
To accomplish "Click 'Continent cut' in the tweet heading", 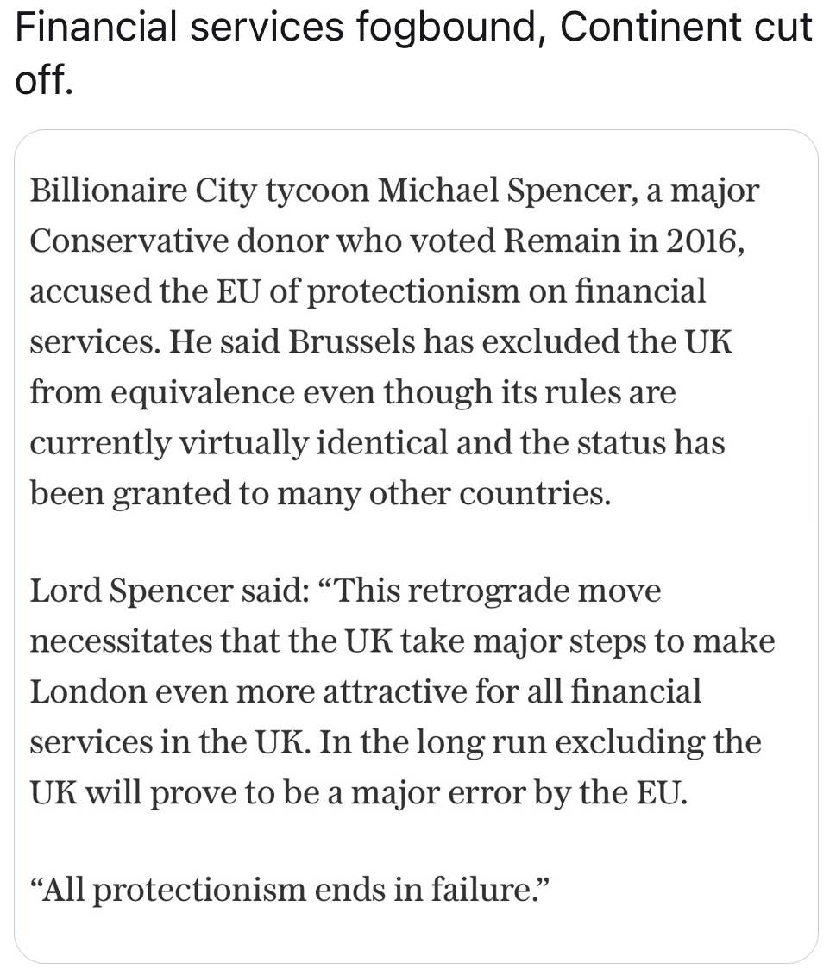I will [x=686, y=28].
